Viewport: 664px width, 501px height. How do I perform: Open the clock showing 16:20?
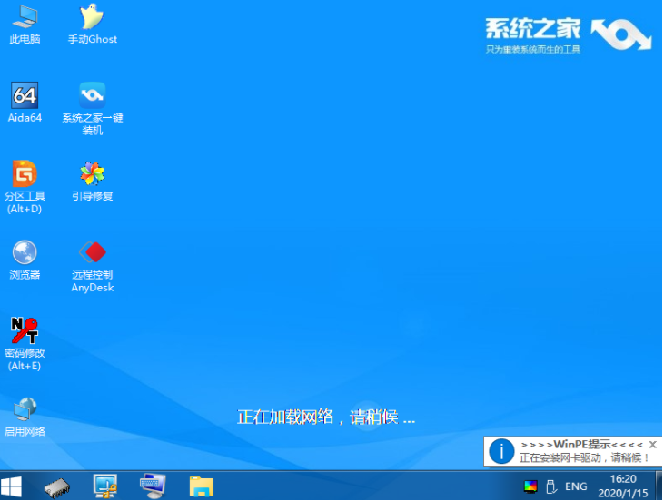[622, 486]
